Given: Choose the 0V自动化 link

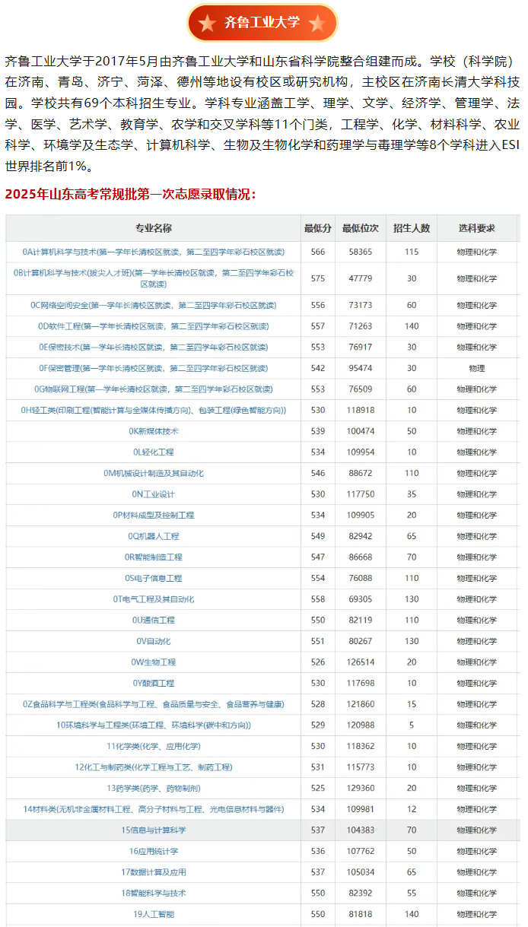Looking at the screenshot, I should click(x=154, y=641).
